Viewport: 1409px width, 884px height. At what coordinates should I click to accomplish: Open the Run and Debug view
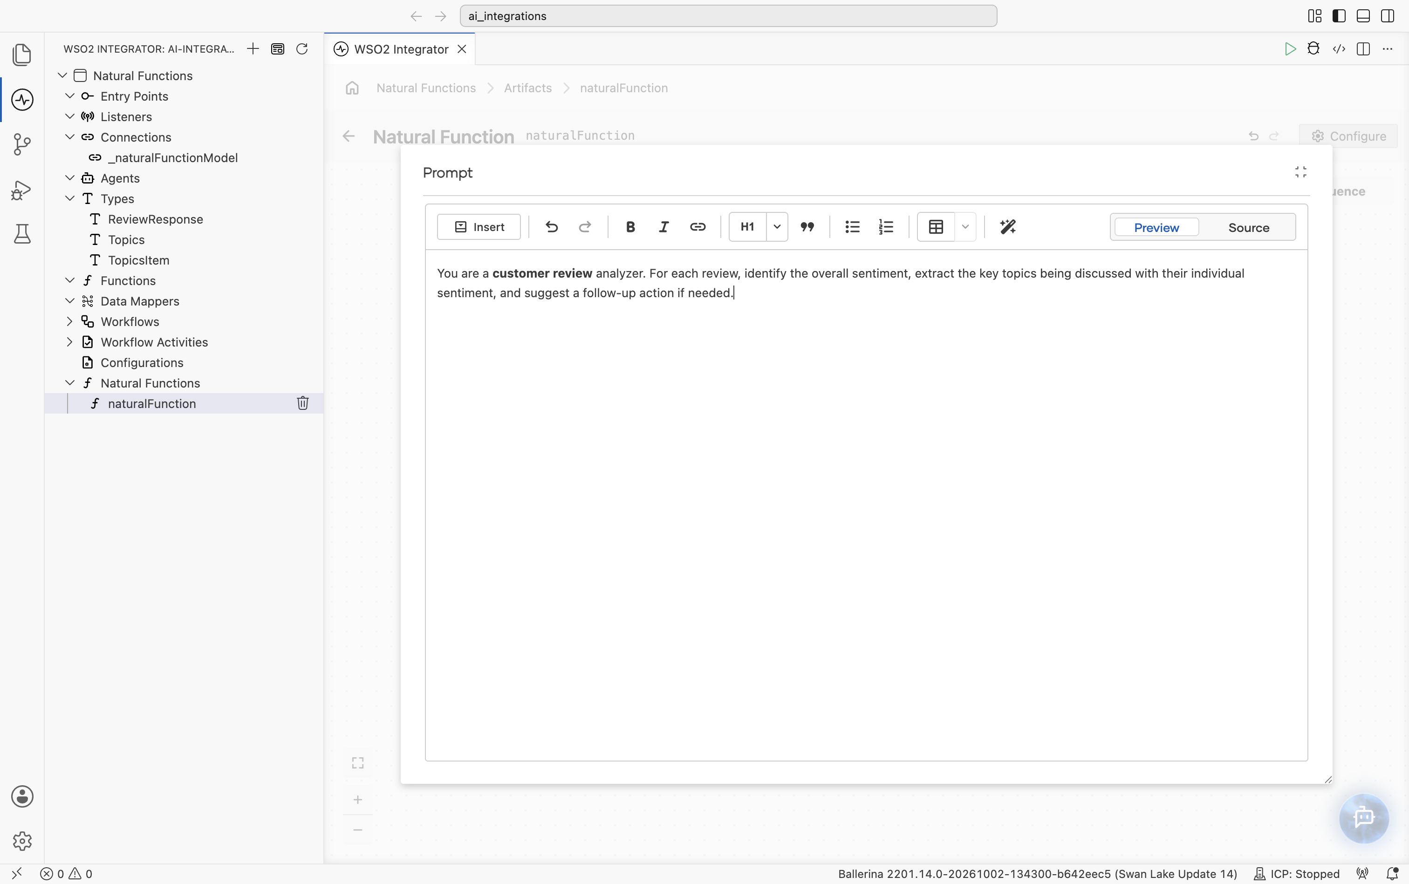[21, 190]
